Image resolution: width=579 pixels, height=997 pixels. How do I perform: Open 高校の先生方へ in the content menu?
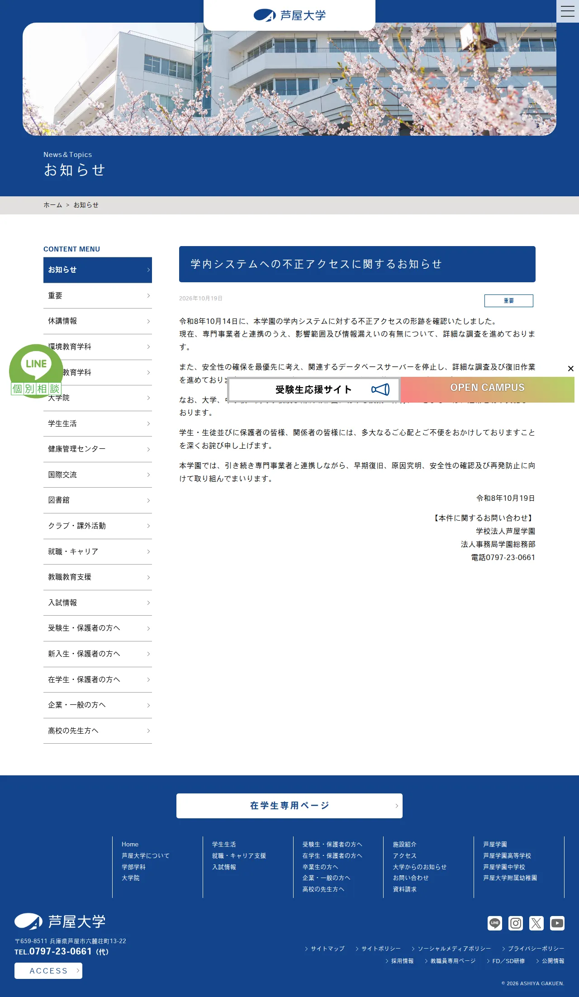click(98, 731)
